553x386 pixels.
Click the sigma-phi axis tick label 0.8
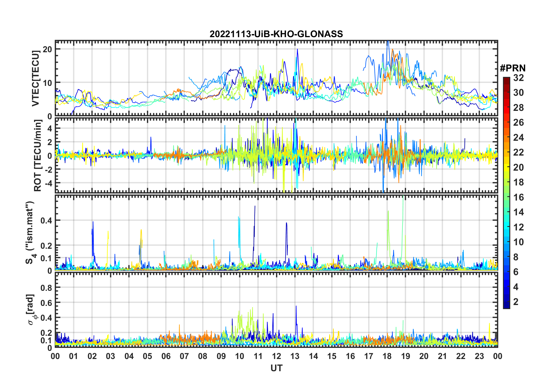click(x=46, y=288)
